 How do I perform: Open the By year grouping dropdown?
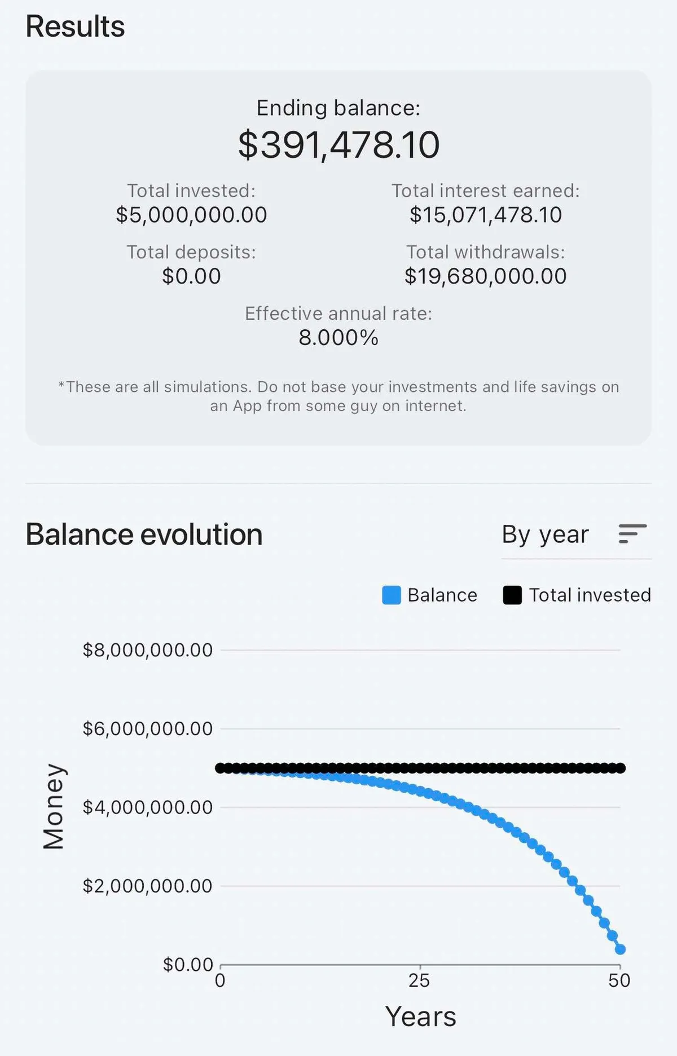click(545, 534)
